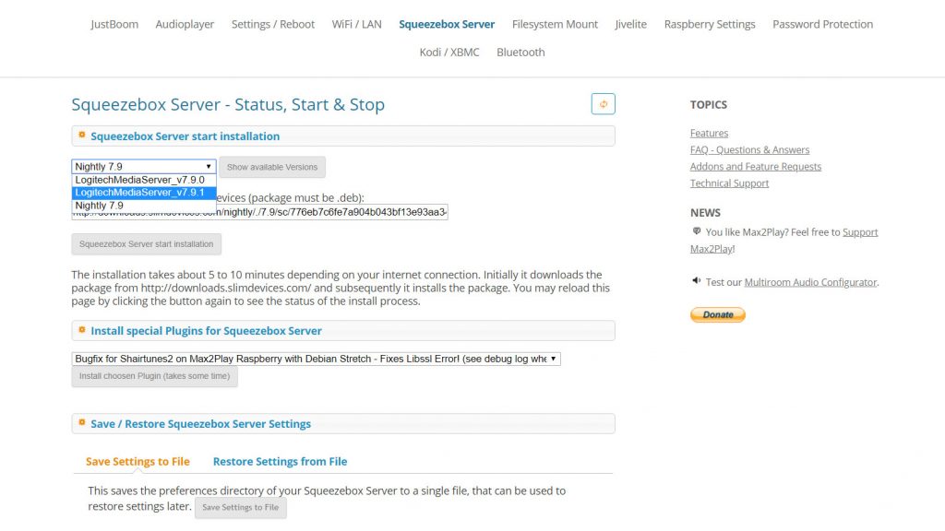The width and height of the screenshot is (945, 531).
Task: Click orange icon beside Save / Restore Settings
Action: coord(82,423)
